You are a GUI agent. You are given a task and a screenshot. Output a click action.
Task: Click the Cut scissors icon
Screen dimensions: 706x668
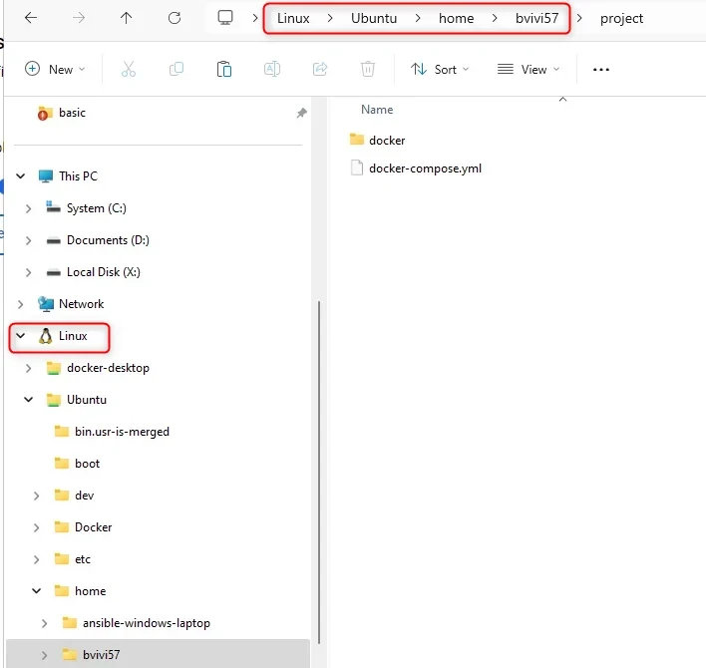coord(128,69)
